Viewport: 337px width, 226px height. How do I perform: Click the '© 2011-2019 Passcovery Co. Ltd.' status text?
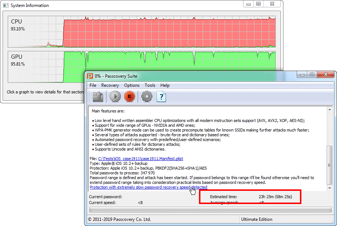tap(120, 219)
